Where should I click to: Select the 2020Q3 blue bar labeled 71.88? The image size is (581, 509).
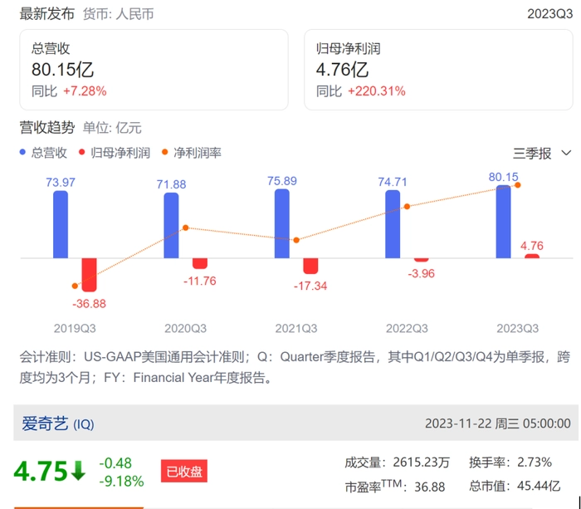tap(171, 225)
